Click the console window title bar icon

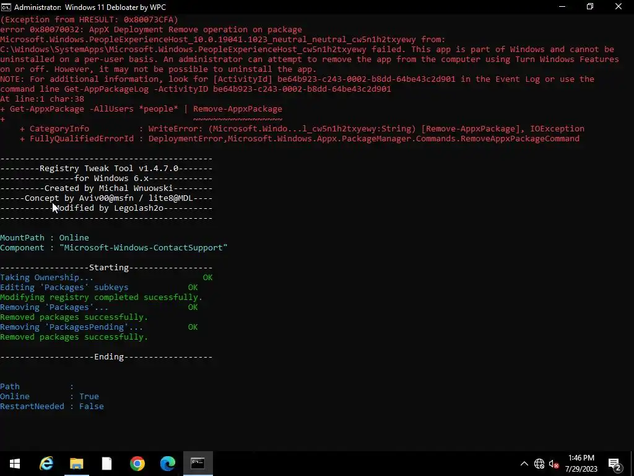click(6, 7)
